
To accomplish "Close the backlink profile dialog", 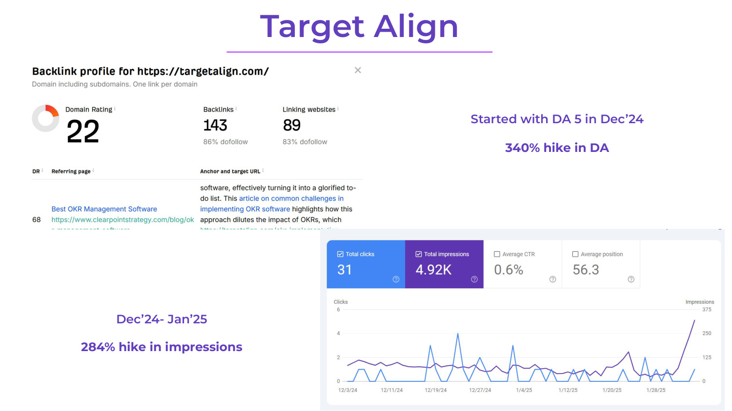I will pyautogui.click(x=358, y=70).
